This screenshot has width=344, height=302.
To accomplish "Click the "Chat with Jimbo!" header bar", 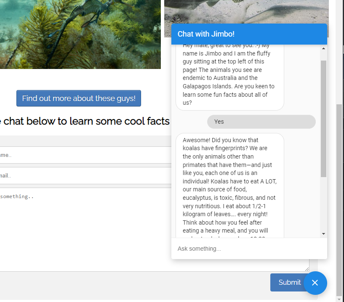I will pyautogui.click(x=249, y=34).
